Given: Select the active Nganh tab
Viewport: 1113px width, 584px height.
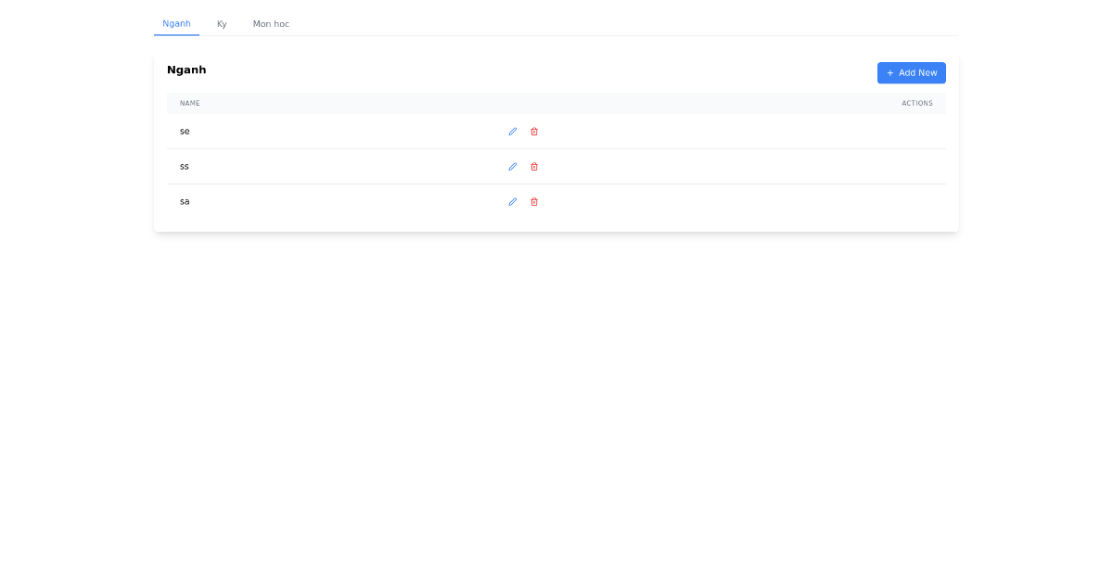Looking at the screenshot, I should 176,23.
